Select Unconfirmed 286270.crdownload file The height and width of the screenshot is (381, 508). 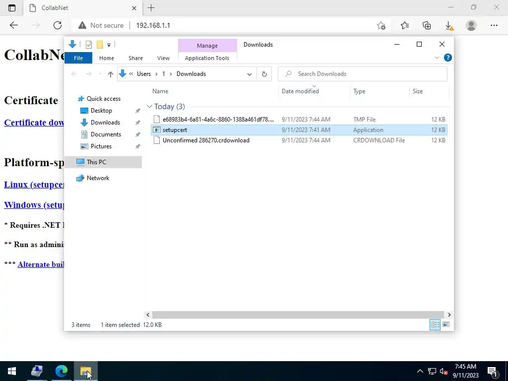pos(299,140)
